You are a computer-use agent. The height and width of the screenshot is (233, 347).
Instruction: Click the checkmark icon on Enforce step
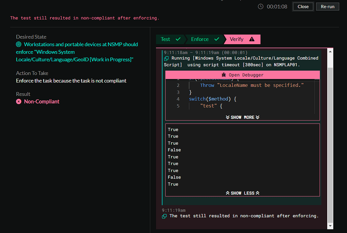click(x=217, y=40)
